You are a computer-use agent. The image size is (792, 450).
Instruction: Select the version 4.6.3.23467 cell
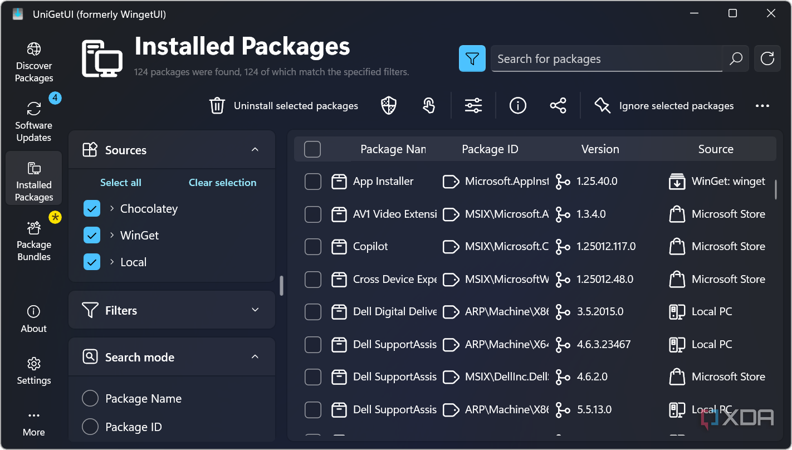[x=604, y=345]
